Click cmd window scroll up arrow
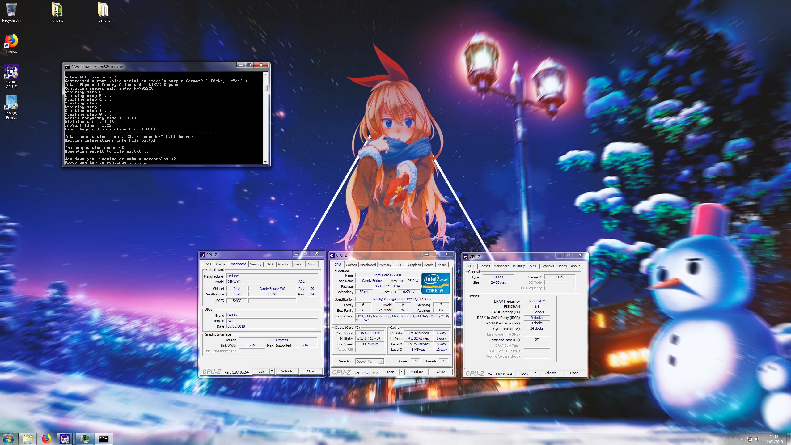The image size is (791, 445). [265, 74]
